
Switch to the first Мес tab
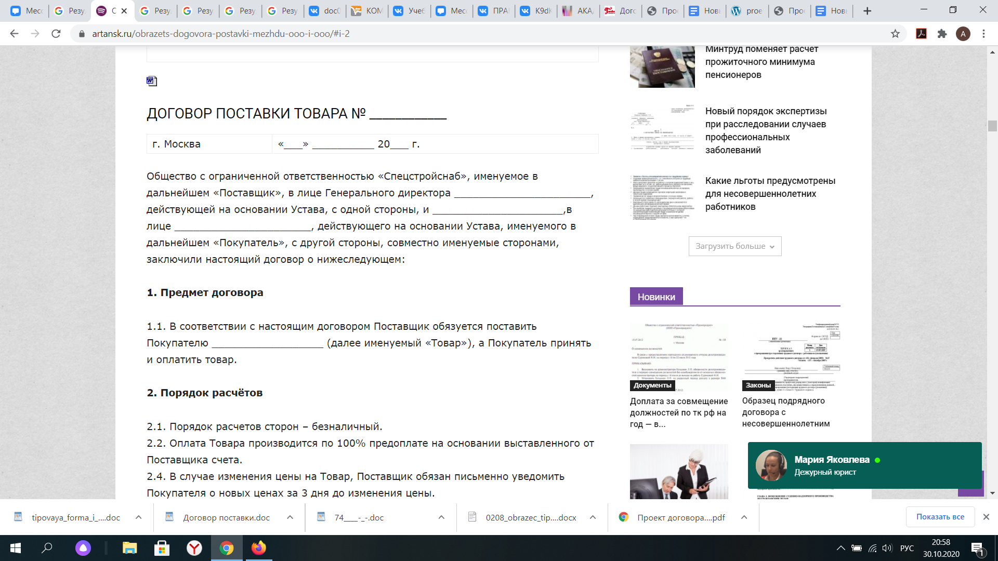(x=26, y=11)
